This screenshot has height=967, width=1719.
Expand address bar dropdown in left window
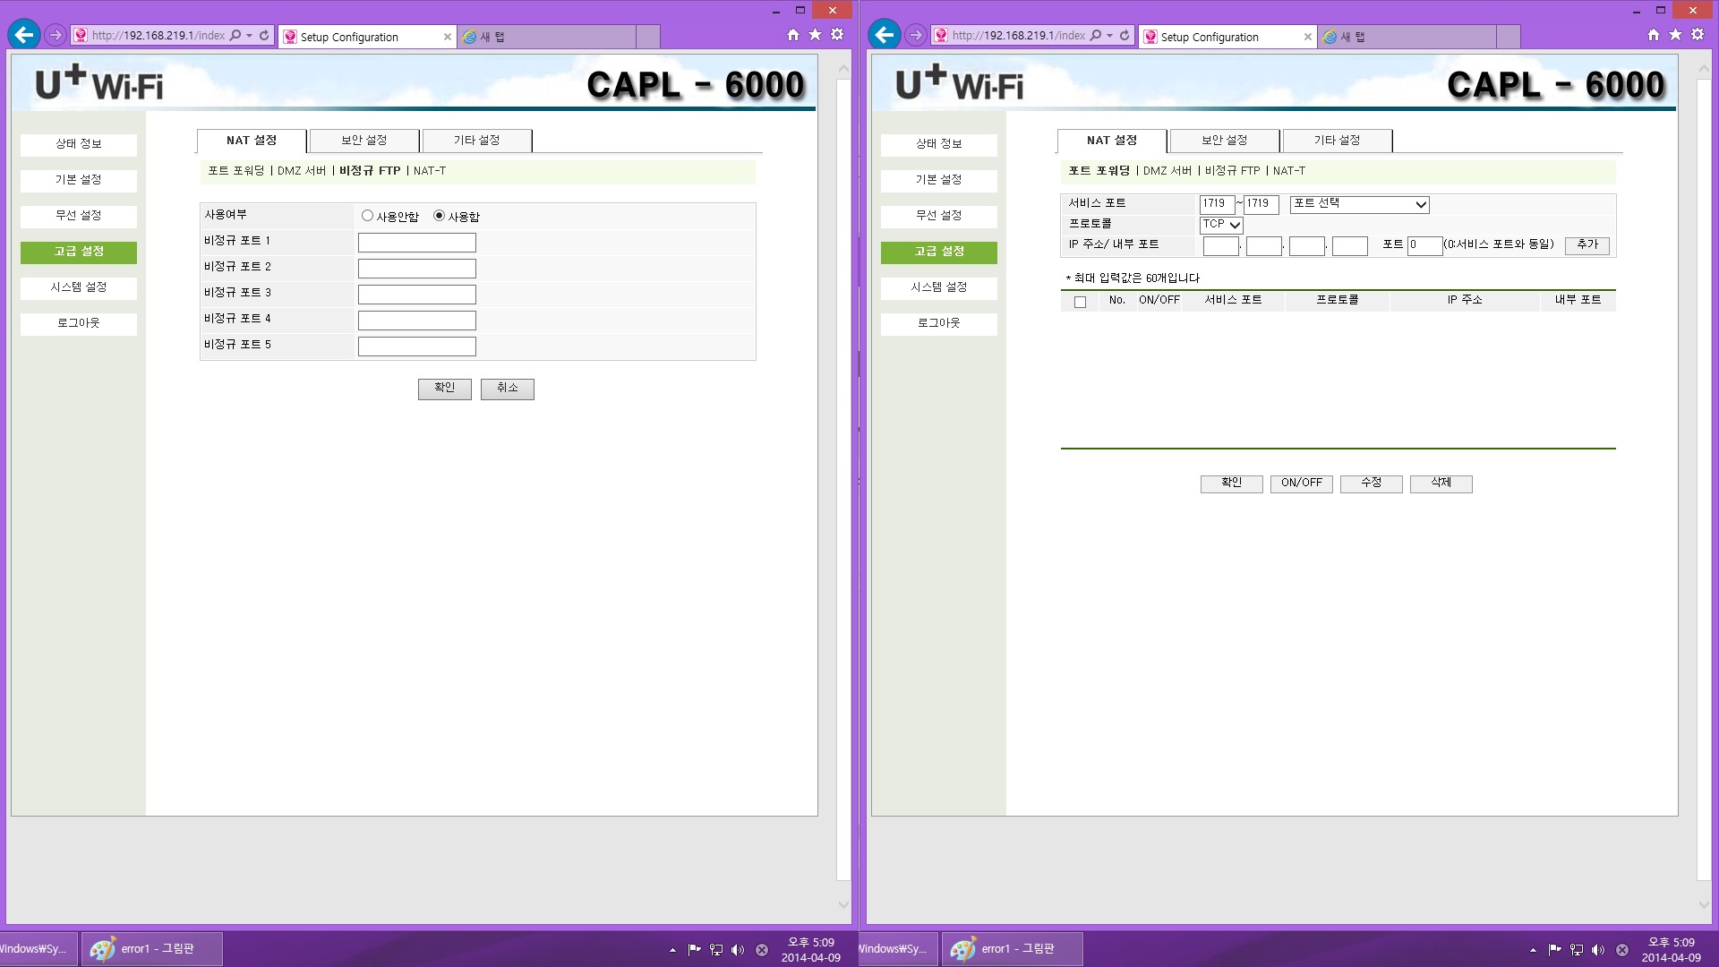coord(249,36)
